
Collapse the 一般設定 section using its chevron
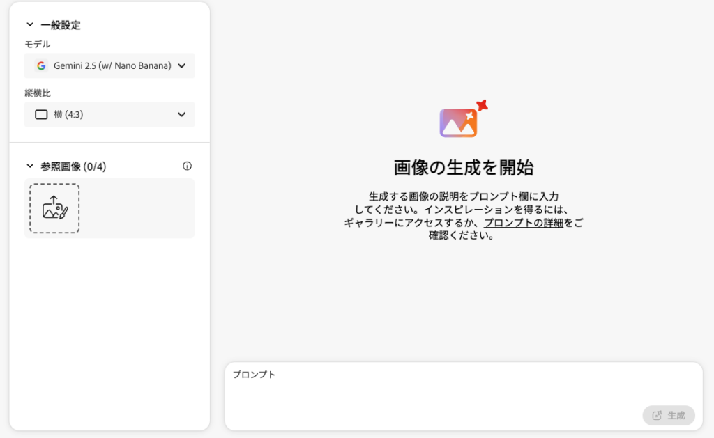tap(30, 25)
